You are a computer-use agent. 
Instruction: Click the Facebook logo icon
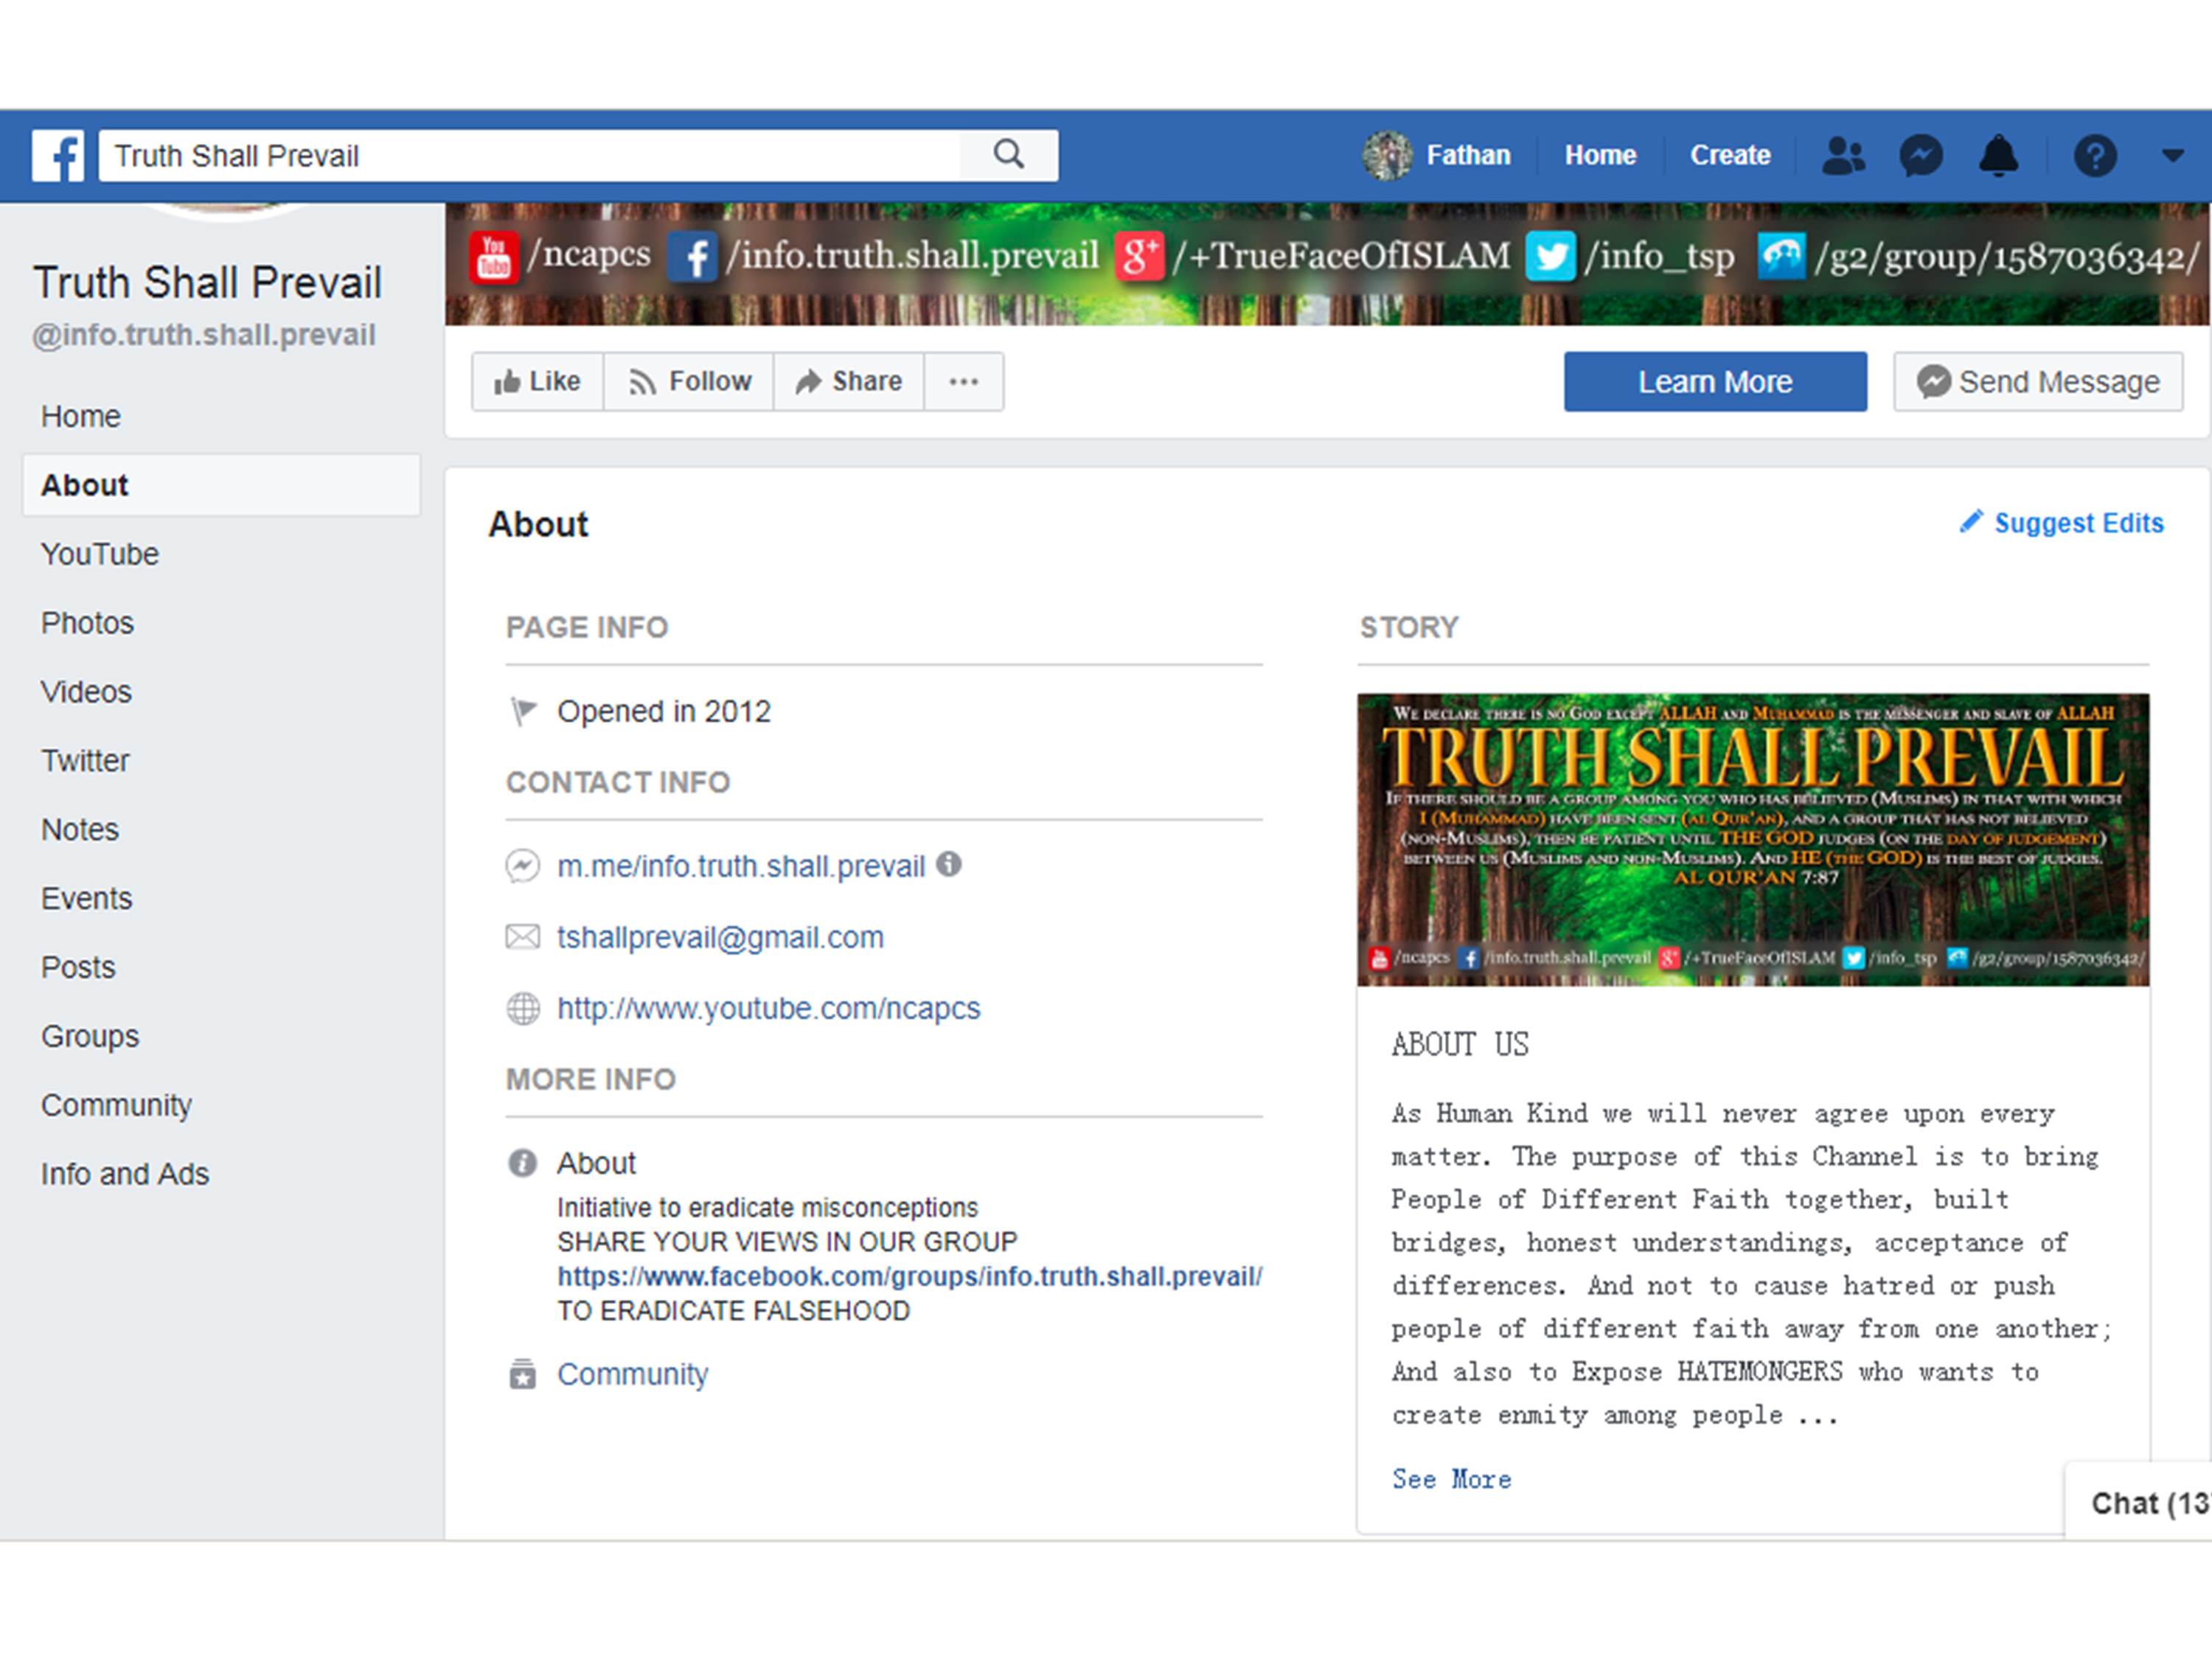point(58,155)
